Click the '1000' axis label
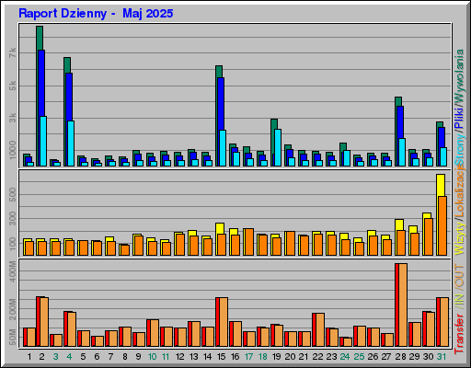 pos(13,150)
